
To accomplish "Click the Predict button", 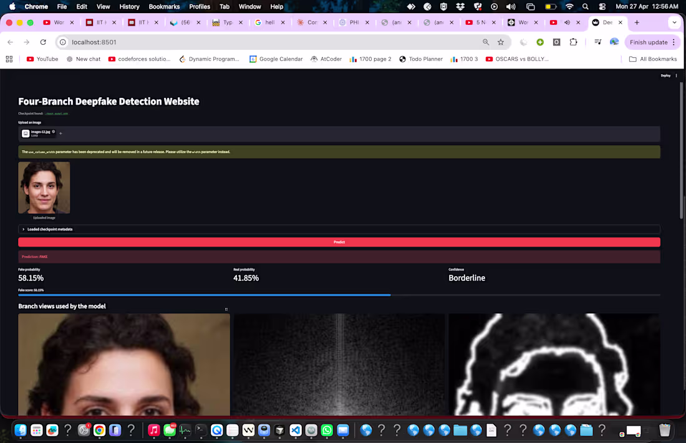I will click(x=339, y=242).
